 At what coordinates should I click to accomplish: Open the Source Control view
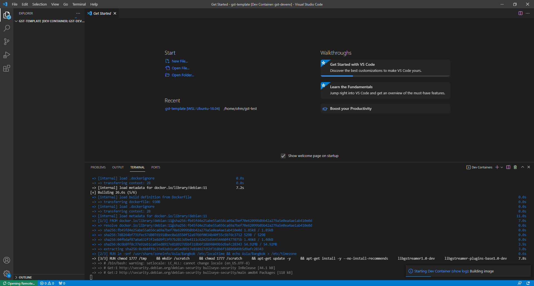[7, 42]
